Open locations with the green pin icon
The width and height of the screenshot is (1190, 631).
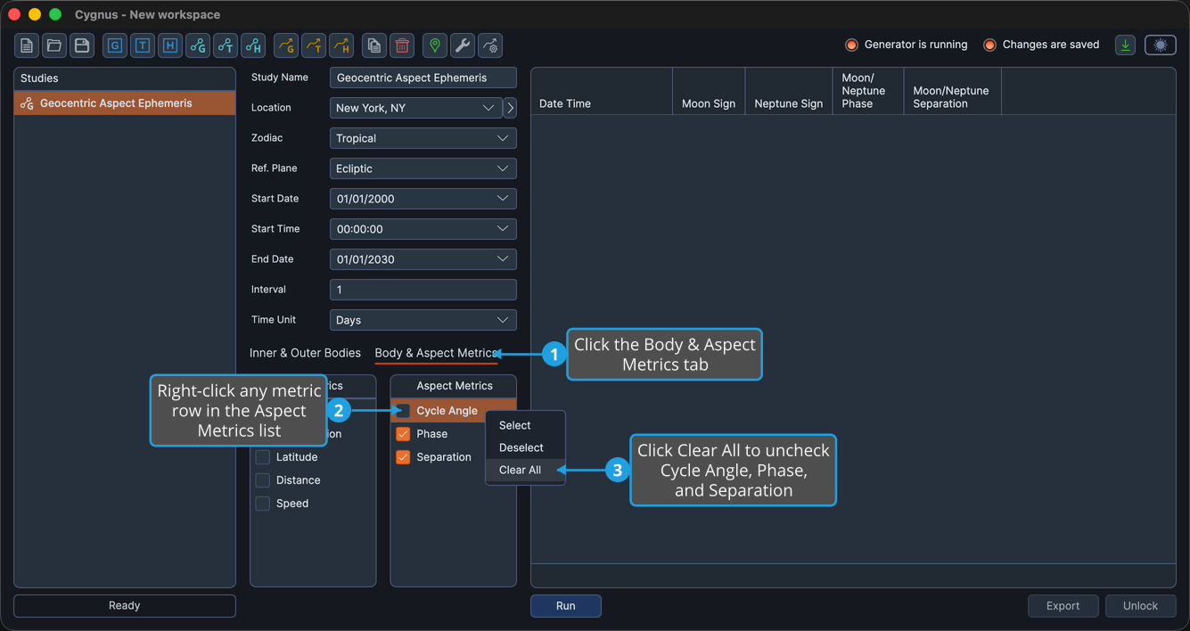(435, 45)
